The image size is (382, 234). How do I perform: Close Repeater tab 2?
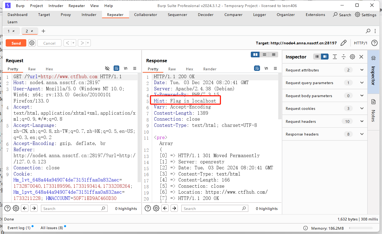(32, 31)
